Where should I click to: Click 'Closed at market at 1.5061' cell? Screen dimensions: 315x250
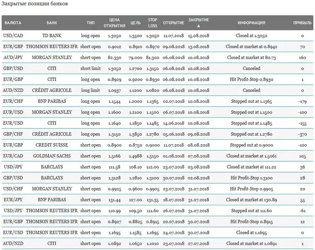252,156
